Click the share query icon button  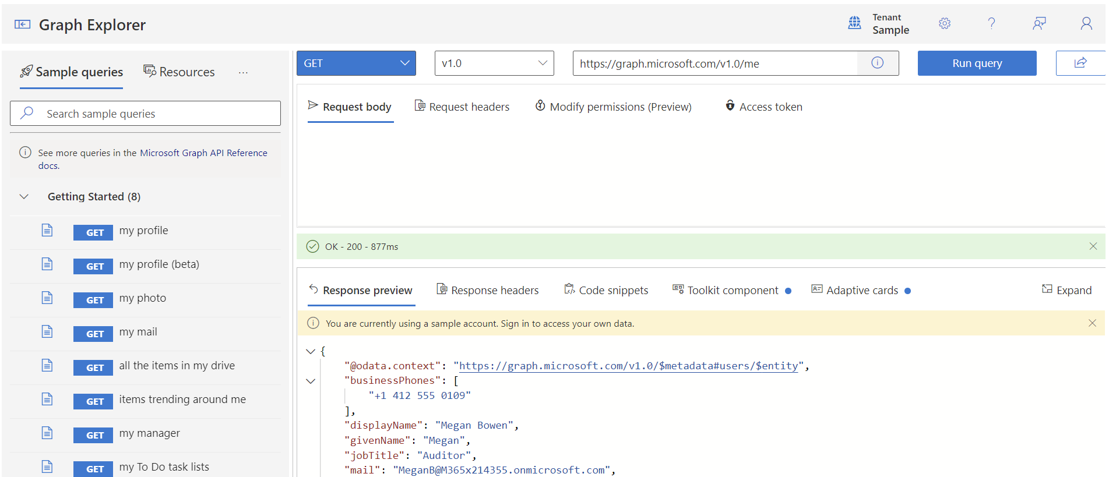click(1080, 63)
